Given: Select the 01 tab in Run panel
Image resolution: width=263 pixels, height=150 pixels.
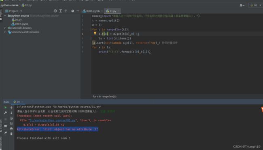Looking at the screenshot, I should 17,102.
